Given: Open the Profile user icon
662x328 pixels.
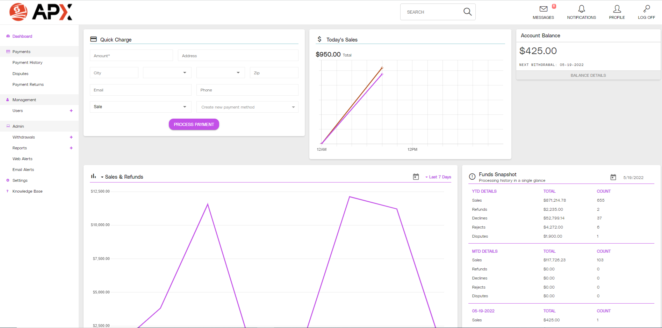Looking at the screenshot, I should [x=617, y=9].
